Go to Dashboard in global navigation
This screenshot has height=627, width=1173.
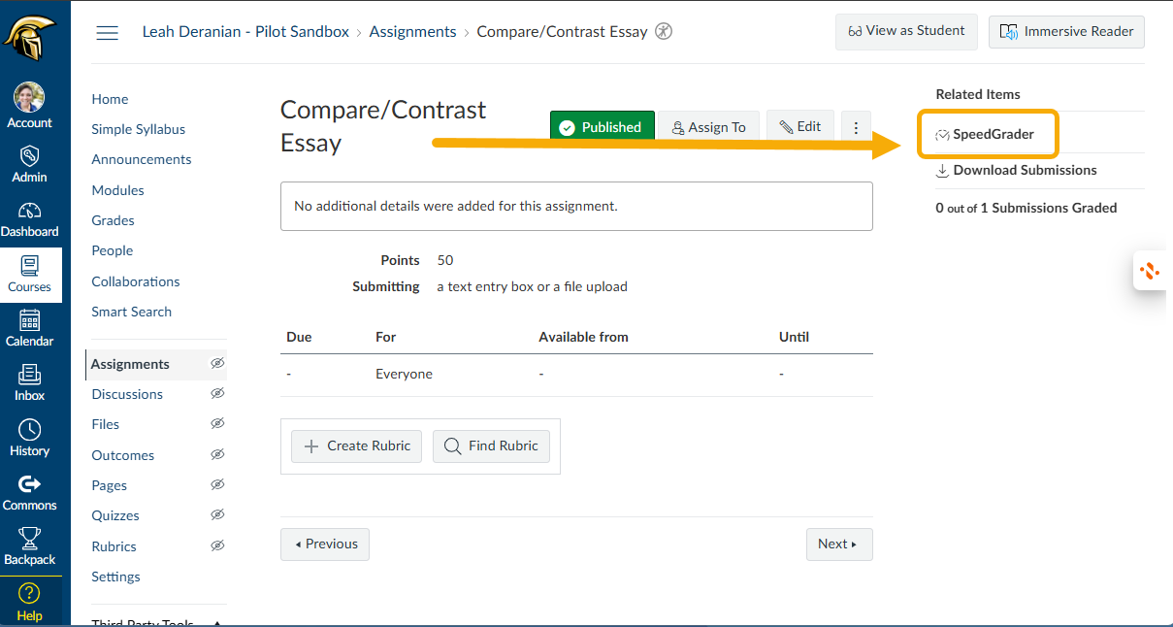(x=29, y=218)
